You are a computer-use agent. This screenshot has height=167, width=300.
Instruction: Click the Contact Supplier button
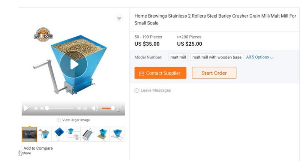tap(160, 73)
